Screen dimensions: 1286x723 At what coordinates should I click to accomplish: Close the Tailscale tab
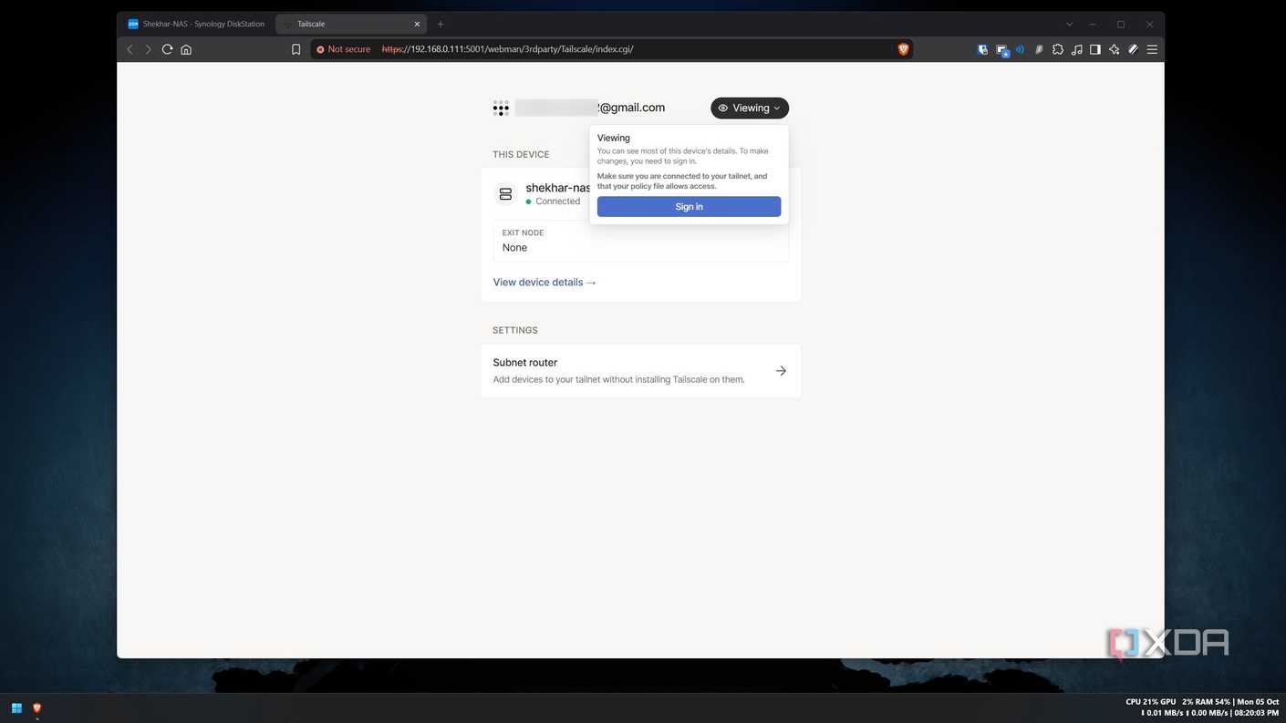click(x=417, y=24)
